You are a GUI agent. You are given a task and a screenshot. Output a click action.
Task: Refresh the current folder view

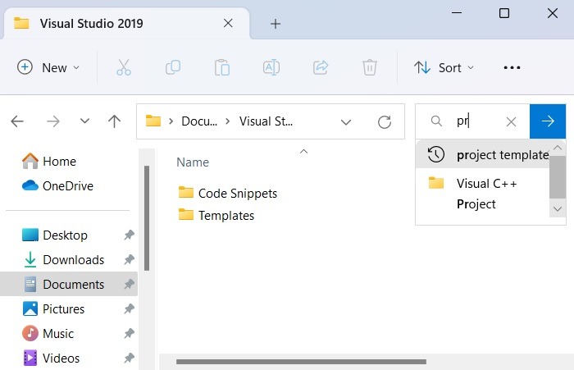[x=385, y=121]
